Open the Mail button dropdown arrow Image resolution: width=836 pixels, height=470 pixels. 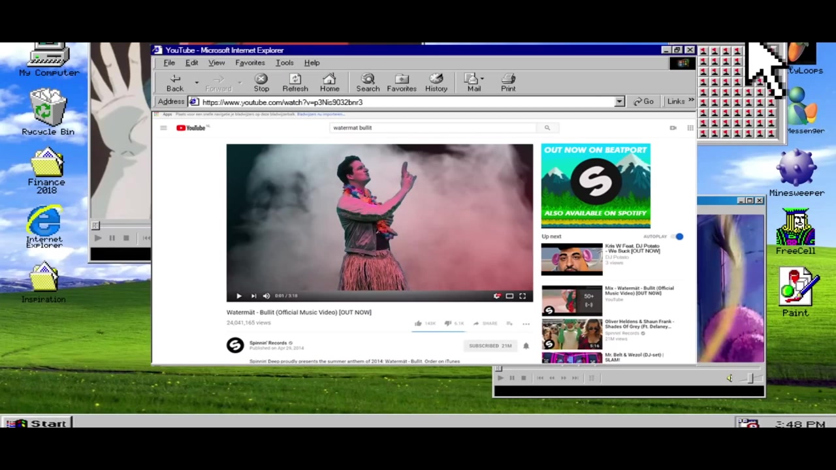482,80
